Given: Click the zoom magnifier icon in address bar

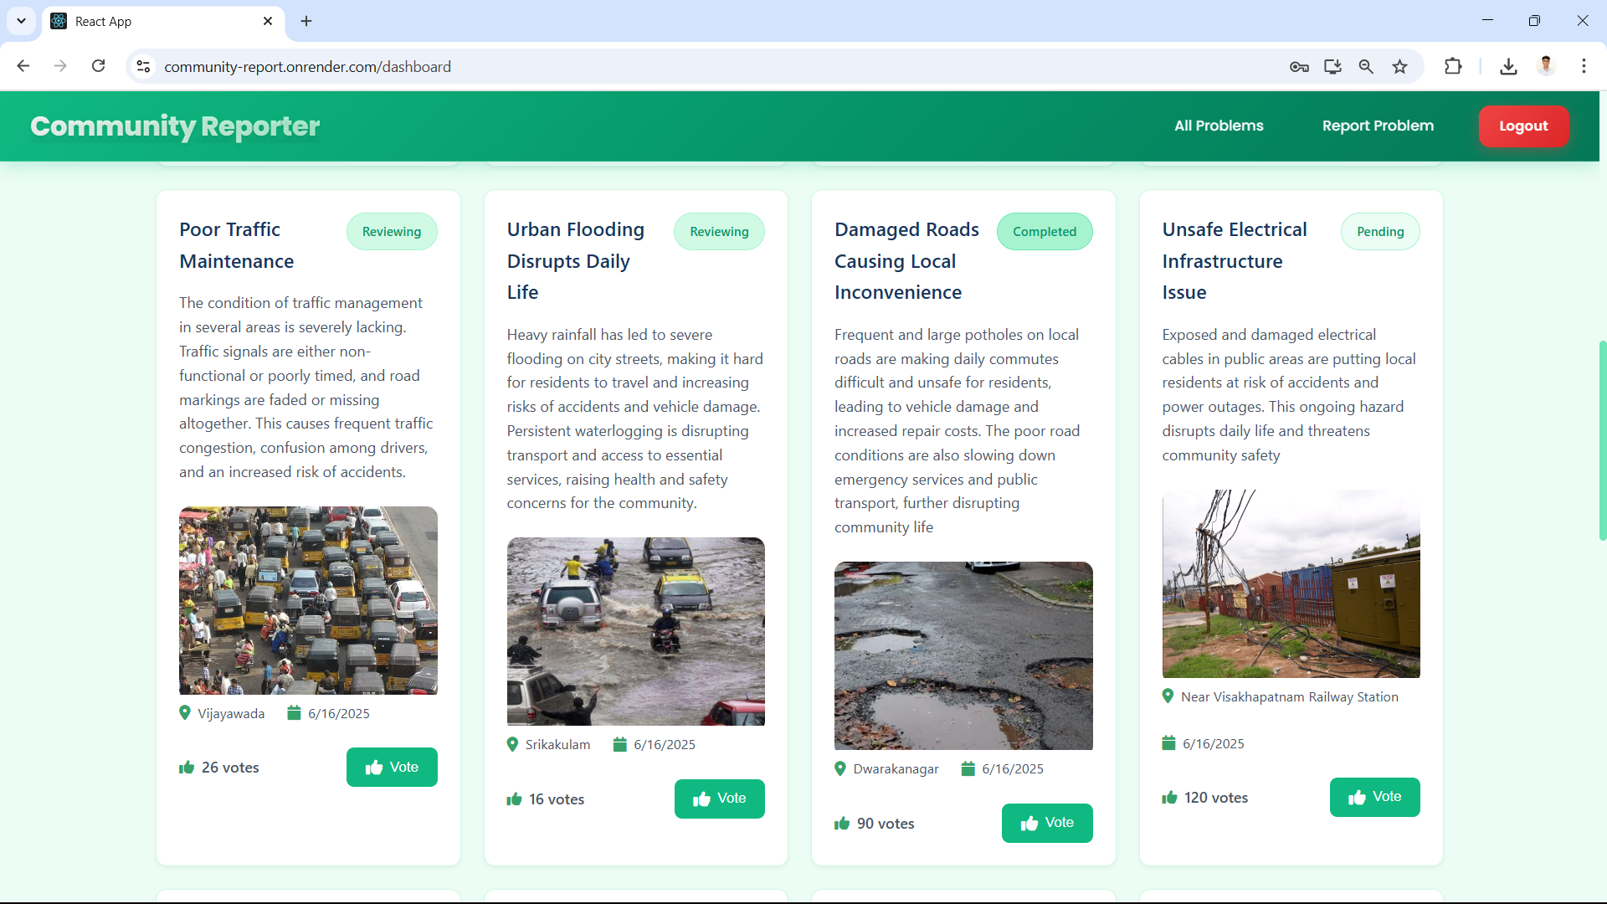Looking at the screenshot, I should point(1366,67).
